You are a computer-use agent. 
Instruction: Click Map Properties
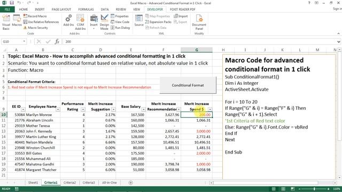click(x=158, y=16)
